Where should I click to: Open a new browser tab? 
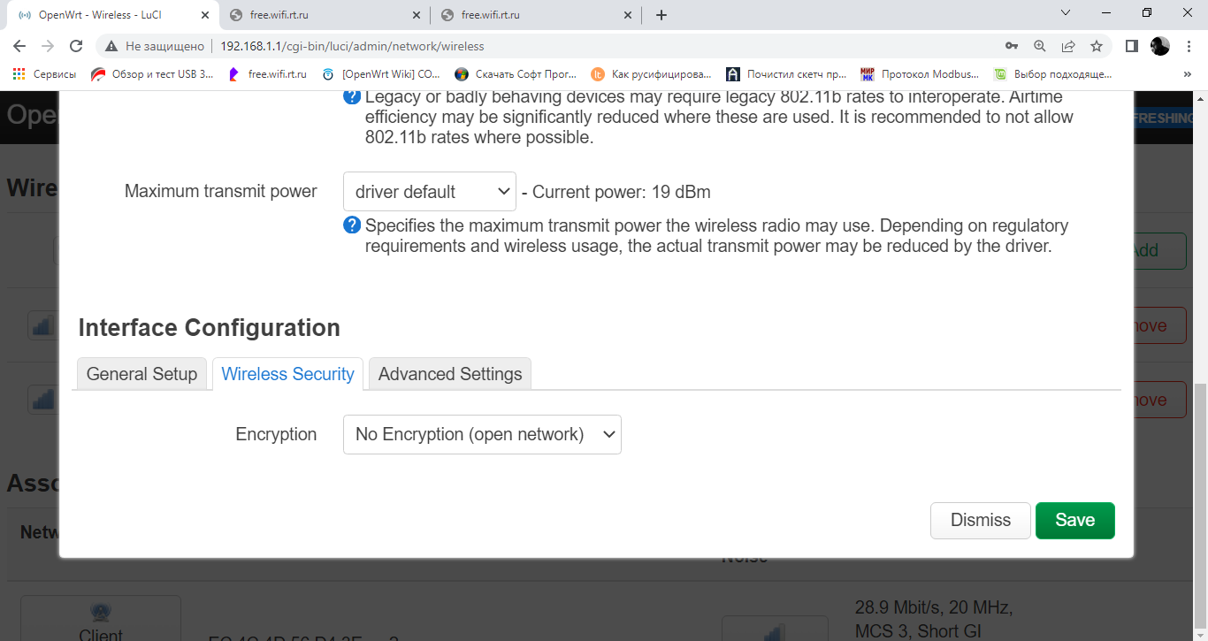661,15
